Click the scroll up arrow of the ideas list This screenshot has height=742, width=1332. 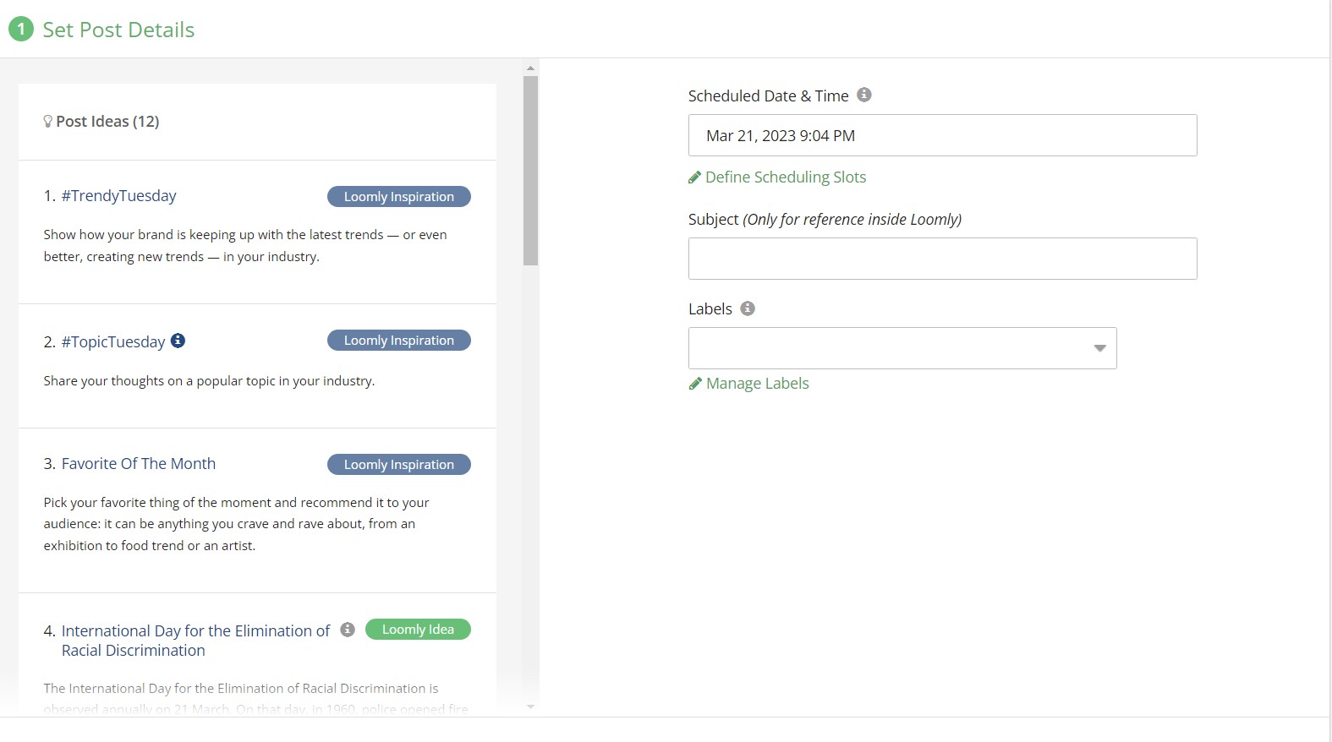(530, 68)
